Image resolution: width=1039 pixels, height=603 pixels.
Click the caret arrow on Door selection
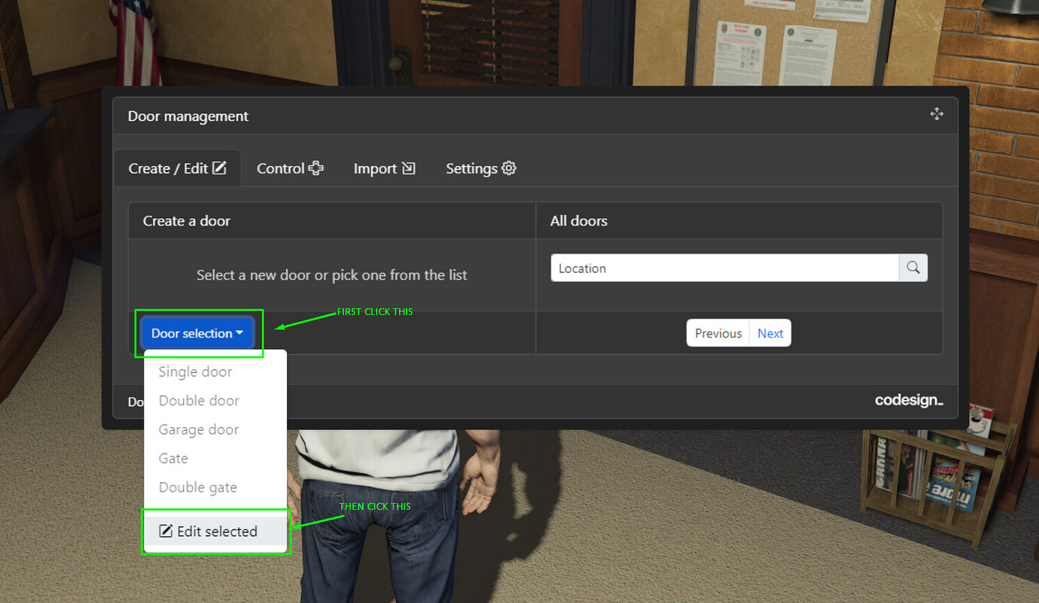click(239, 333)
